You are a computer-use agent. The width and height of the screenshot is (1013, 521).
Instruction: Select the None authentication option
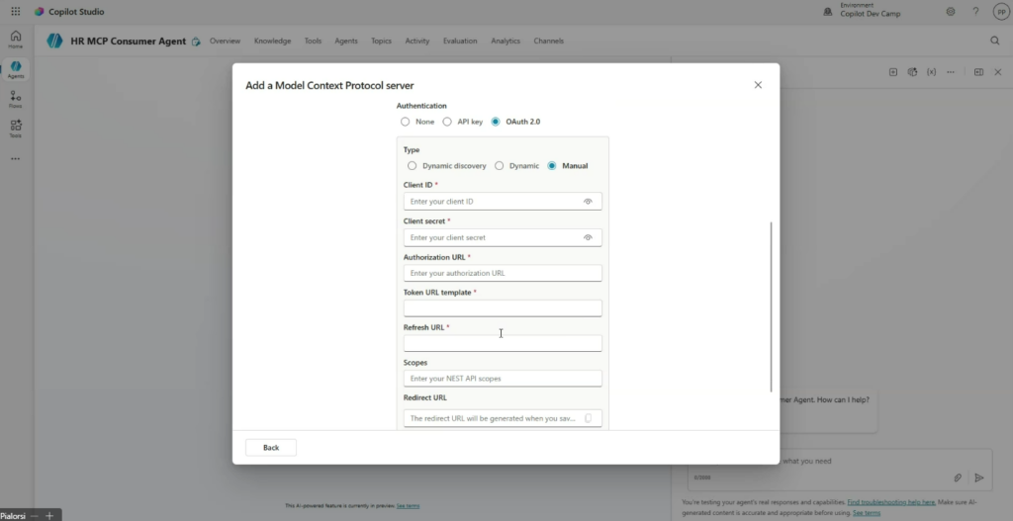(405, 122)
